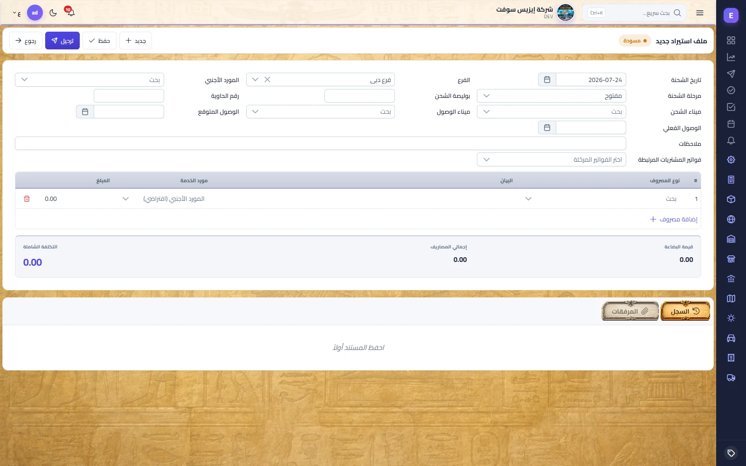Screen dimensions: 746x466
Task: Open the language selector ع dropdown
Action: point(17,13)
